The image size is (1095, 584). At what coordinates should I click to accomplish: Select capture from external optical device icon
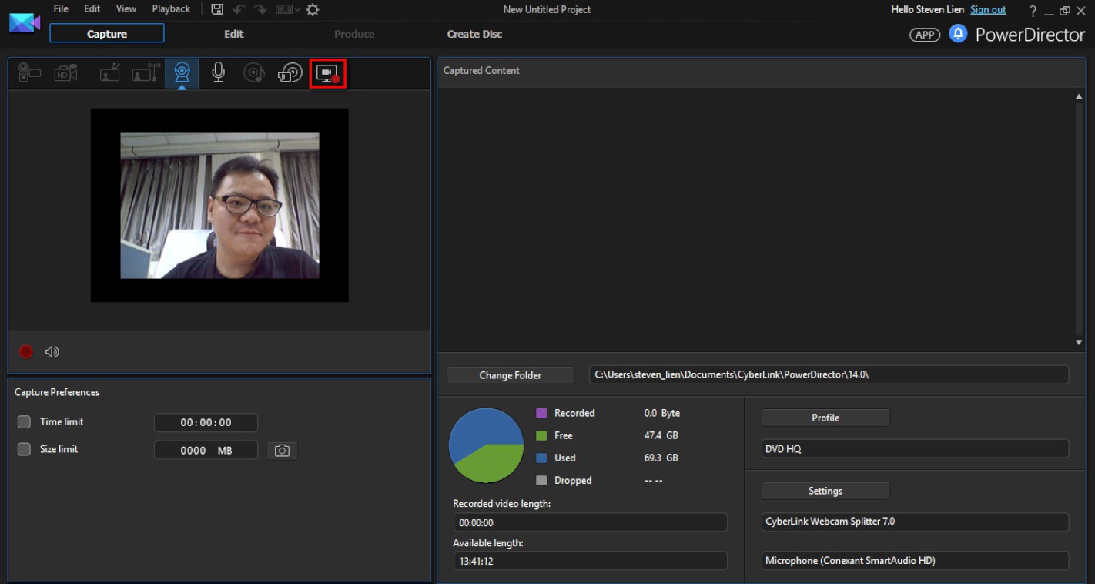[290, 73]
